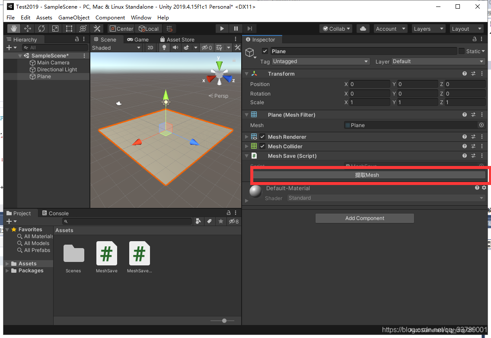The height and width of the screenshot is (338, 491).
Task: Select the Scale tool
Action: coord(55,28)
